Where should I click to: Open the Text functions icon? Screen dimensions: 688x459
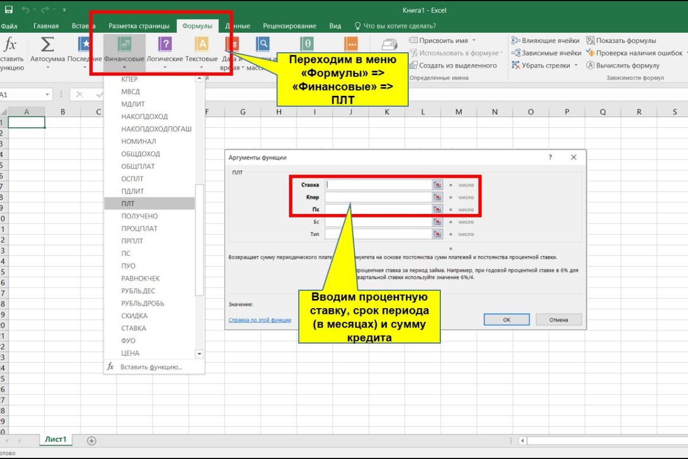201,45
